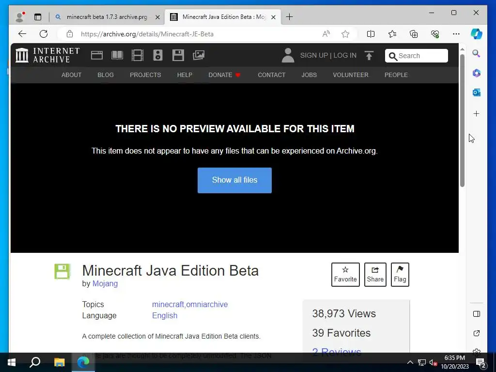Open Edge profile icon

tap(20, 17)
